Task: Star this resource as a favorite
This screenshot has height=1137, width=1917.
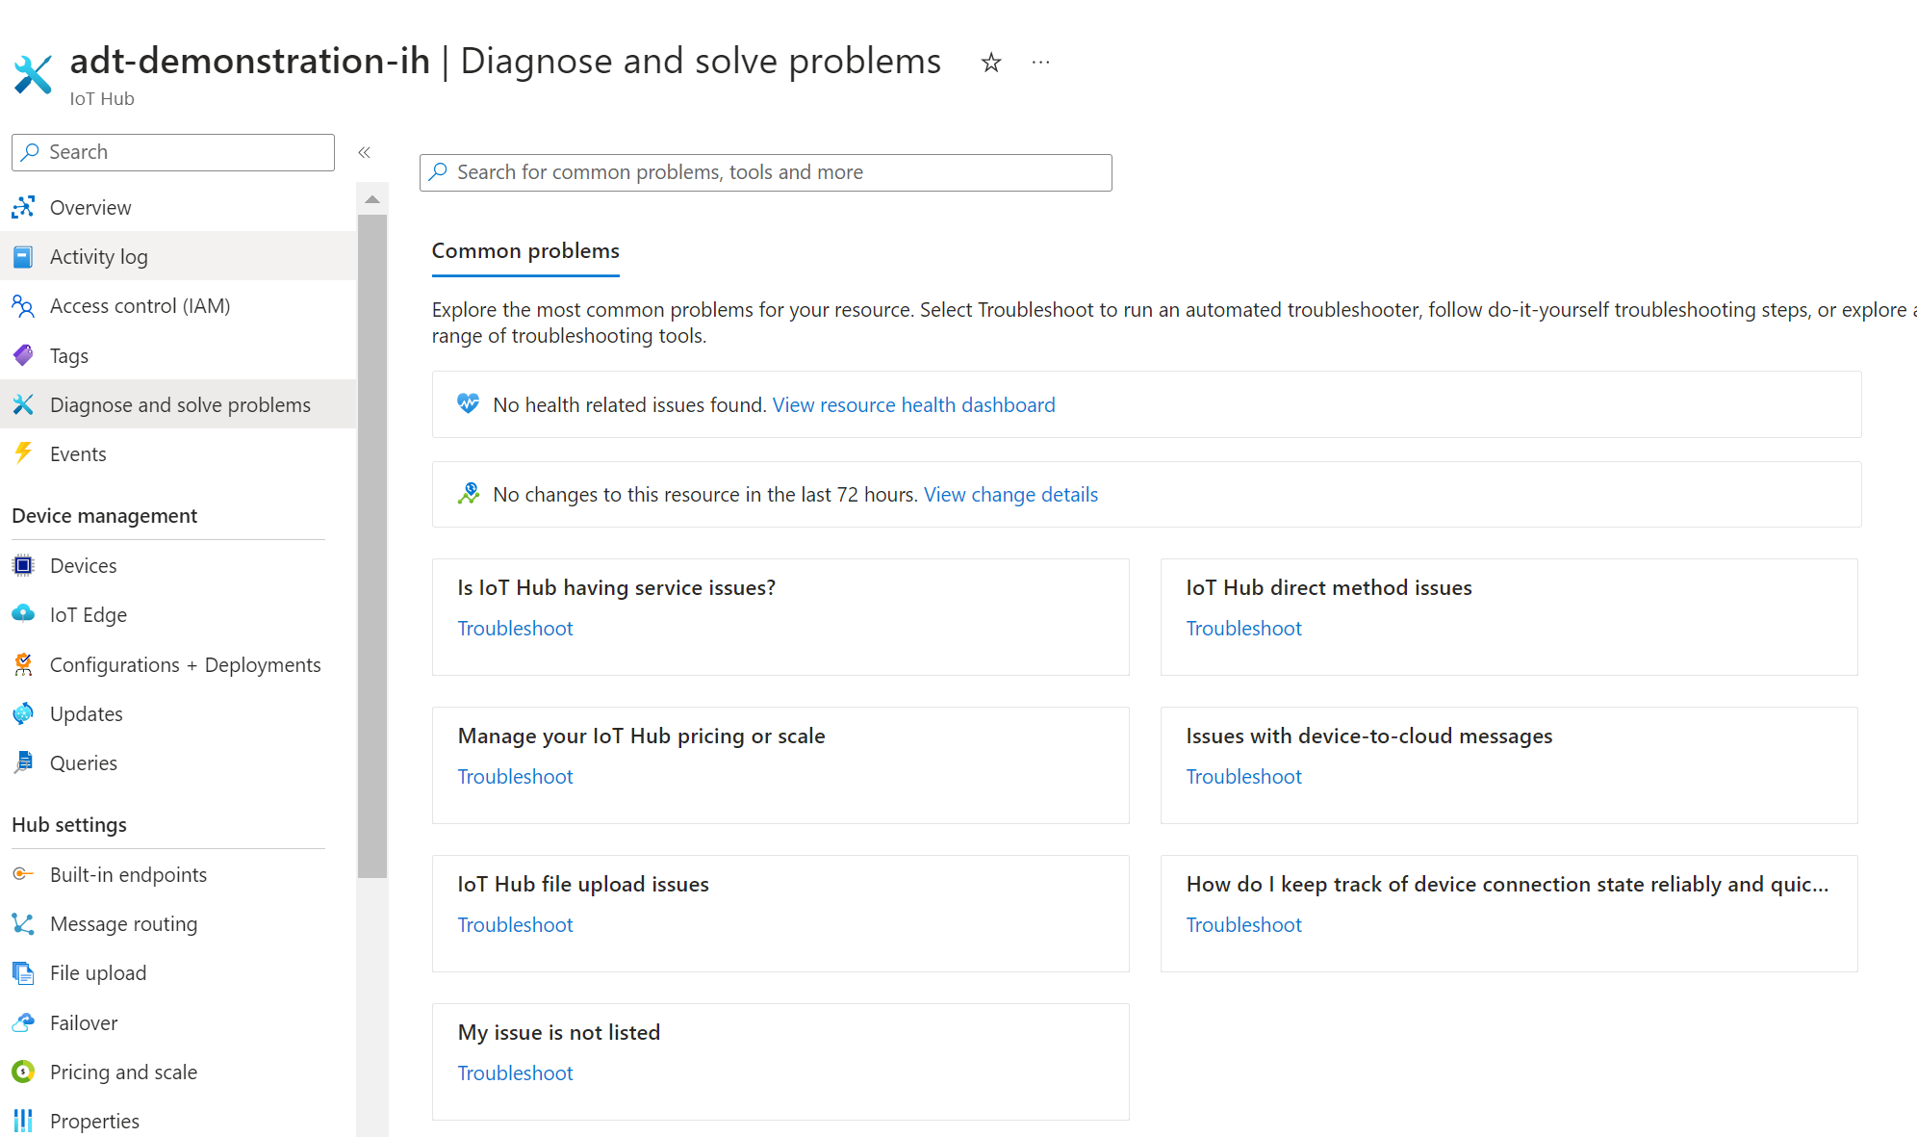Action: tap(990, 62)
